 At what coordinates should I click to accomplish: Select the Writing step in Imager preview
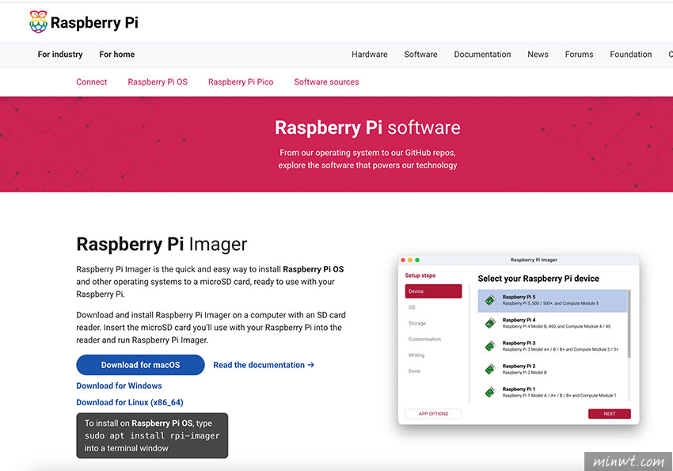pyautogui.click(x=416, y=355)
